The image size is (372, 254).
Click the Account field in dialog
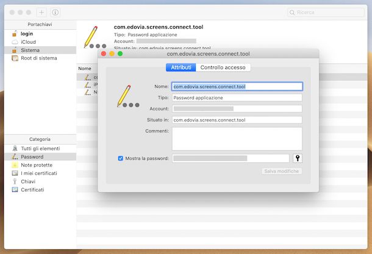237,109
